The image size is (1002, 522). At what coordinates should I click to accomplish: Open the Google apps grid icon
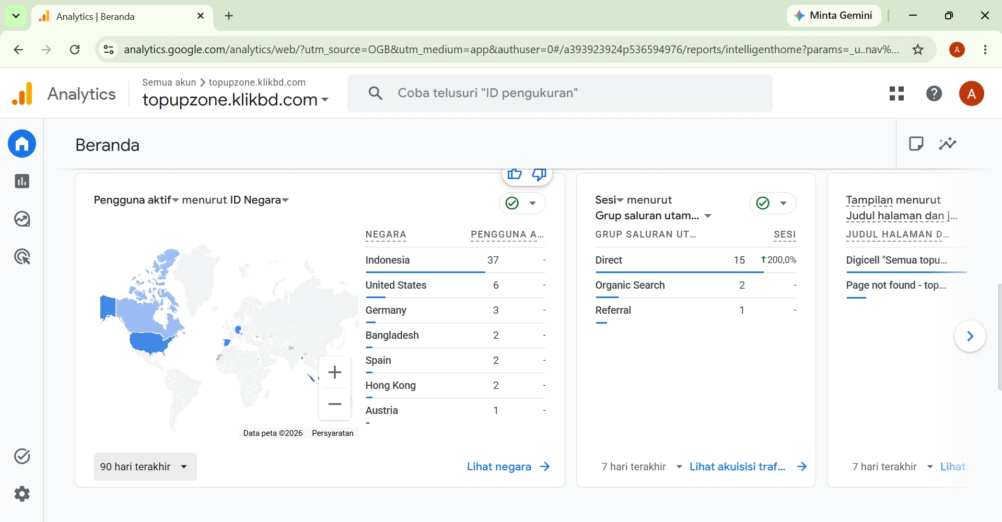click(x=896, y=93)
